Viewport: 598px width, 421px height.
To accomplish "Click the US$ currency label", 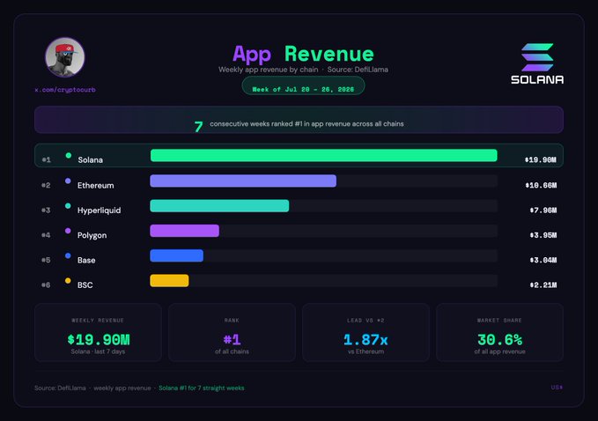I will pyautogui.click(x=557, y=388).
